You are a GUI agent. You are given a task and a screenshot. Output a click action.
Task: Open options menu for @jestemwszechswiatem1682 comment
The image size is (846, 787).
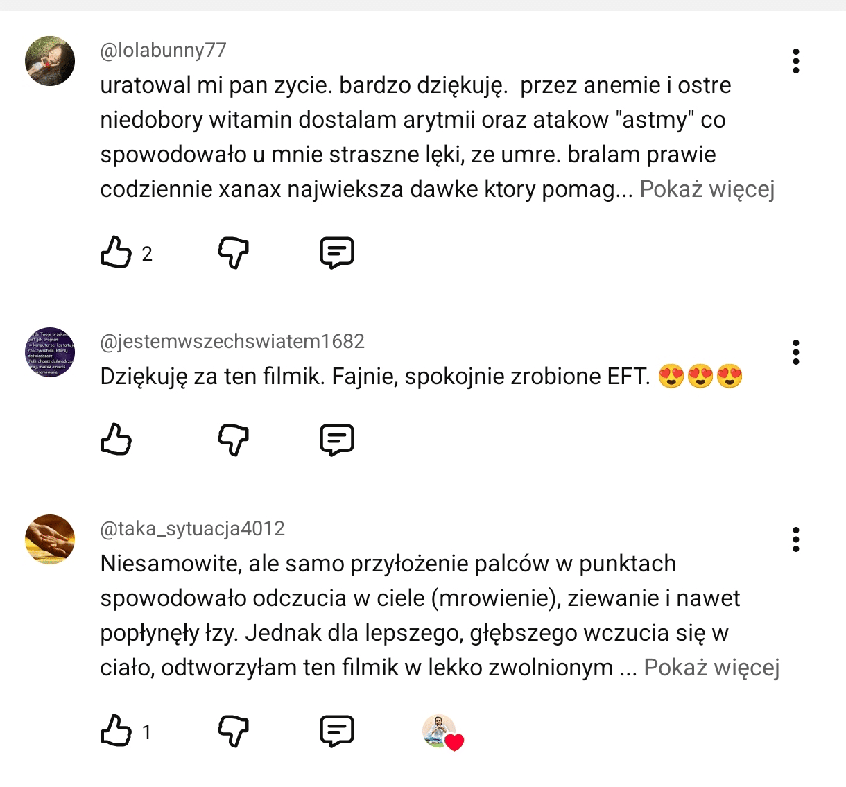pos(796,352)
